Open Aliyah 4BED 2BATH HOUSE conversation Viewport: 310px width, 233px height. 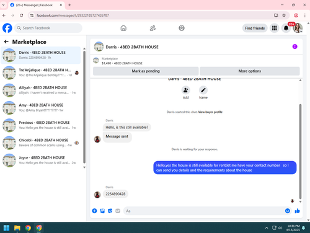41,90
